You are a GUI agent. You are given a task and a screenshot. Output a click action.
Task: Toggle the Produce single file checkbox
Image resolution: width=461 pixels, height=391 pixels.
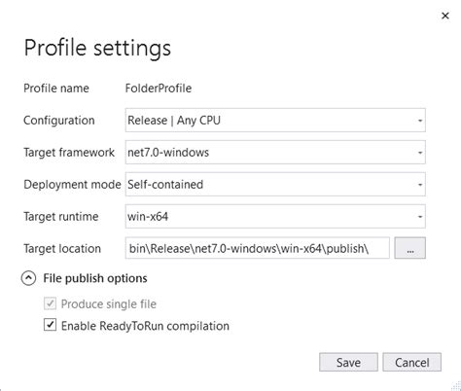(x=50, y=303)
